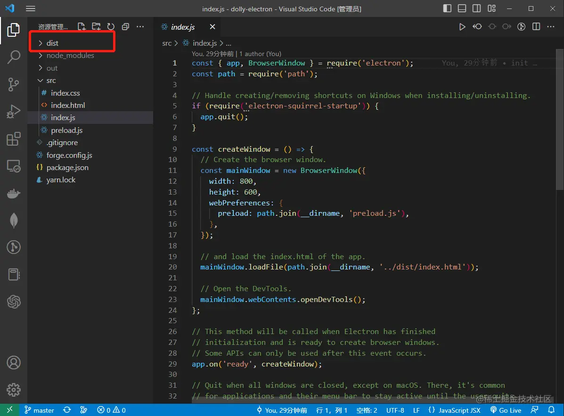
Task: Expand the dist folder
Action: [52, 43]
